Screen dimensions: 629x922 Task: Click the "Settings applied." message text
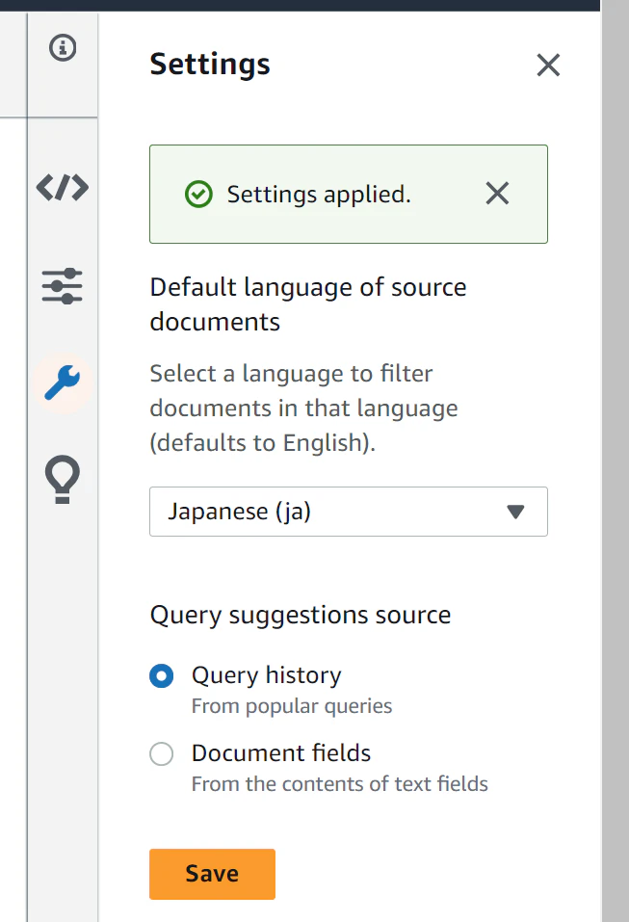(x=319, y=195)
